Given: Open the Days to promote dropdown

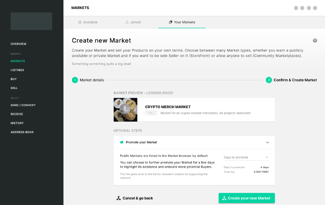Looking at the screenshot, I should point(246,158).
